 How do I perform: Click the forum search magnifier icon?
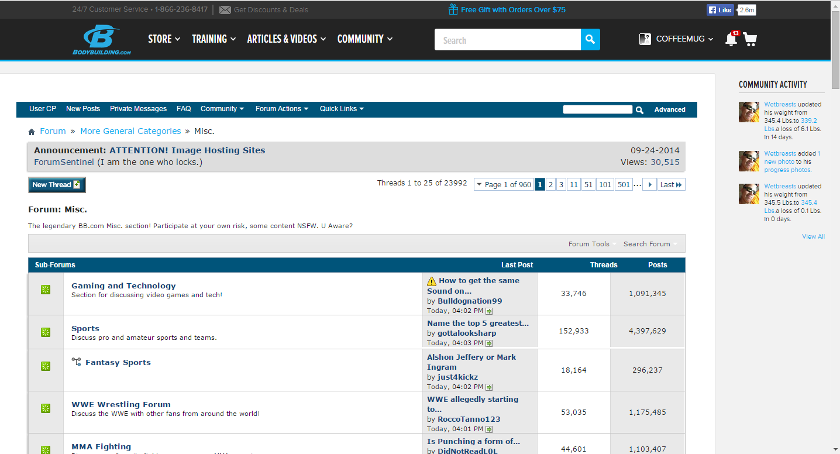pos(639,109)
